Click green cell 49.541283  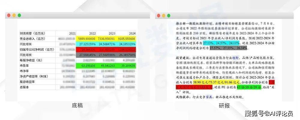click(x=106, y=66)
